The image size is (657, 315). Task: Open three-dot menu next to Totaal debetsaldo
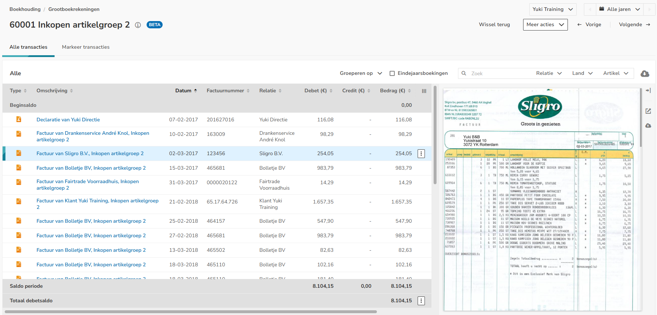pos(421,301)
